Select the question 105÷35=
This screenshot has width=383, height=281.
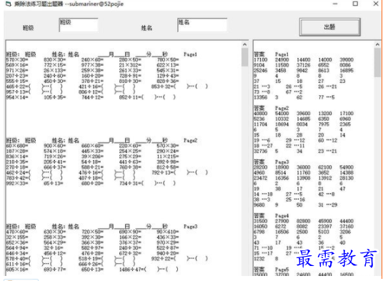point(55,97)
